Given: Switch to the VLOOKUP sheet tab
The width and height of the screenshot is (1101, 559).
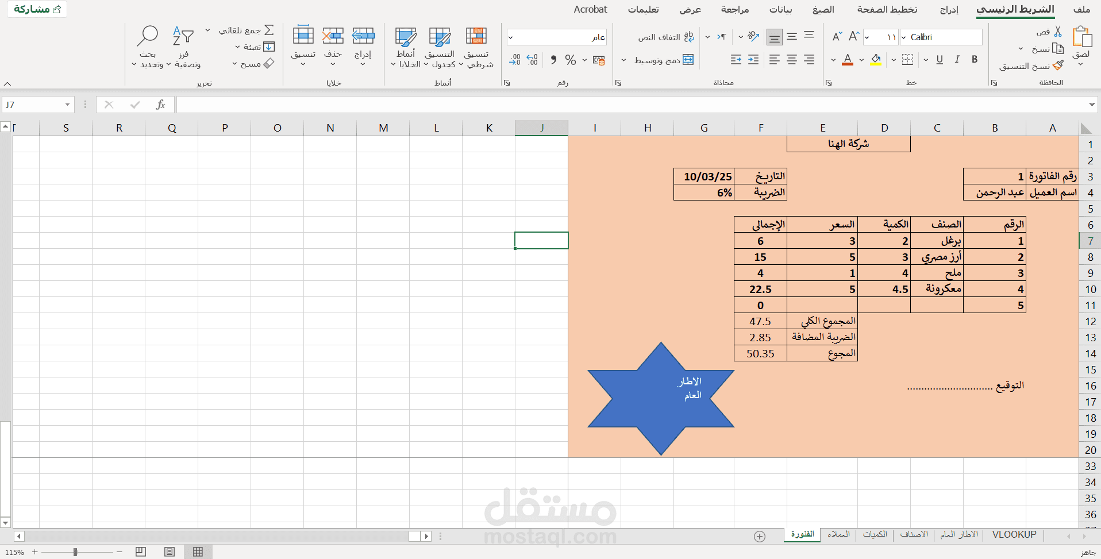Looking at the screenshot, I should coord(1014,535).
